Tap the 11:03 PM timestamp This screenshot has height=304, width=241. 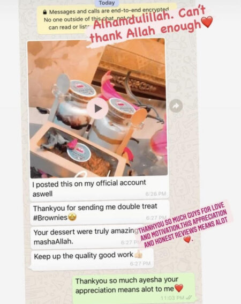(x=172, y=298)
